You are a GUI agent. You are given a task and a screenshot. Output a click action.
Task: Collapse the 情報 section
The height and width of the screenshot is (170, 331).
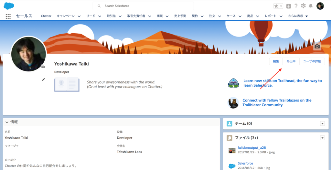7,122
